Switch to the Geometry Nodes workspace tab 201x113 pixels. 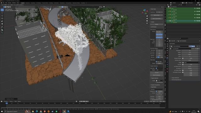pos(76,3)
